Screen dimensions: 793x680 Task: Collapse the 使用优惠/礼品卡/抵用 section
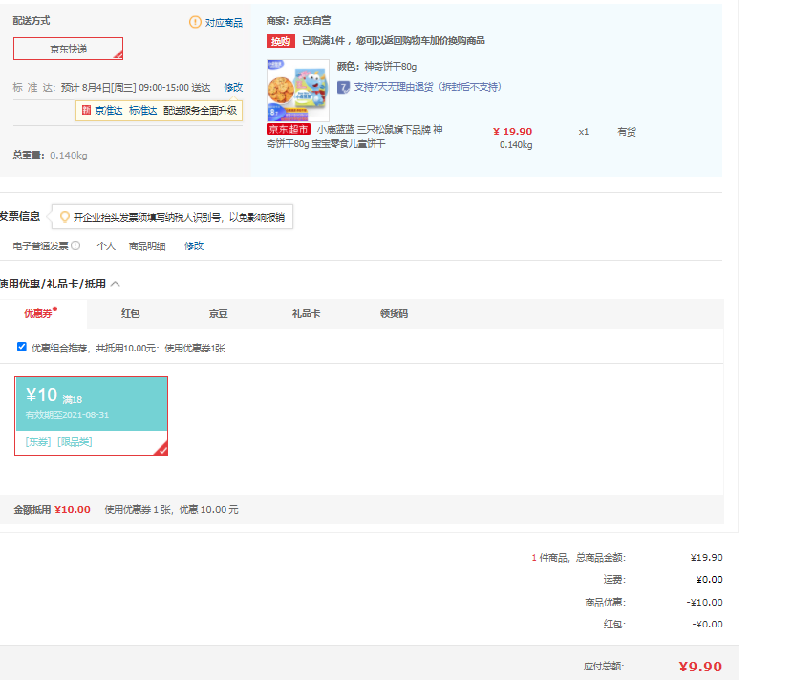click(x=116, y=284)
